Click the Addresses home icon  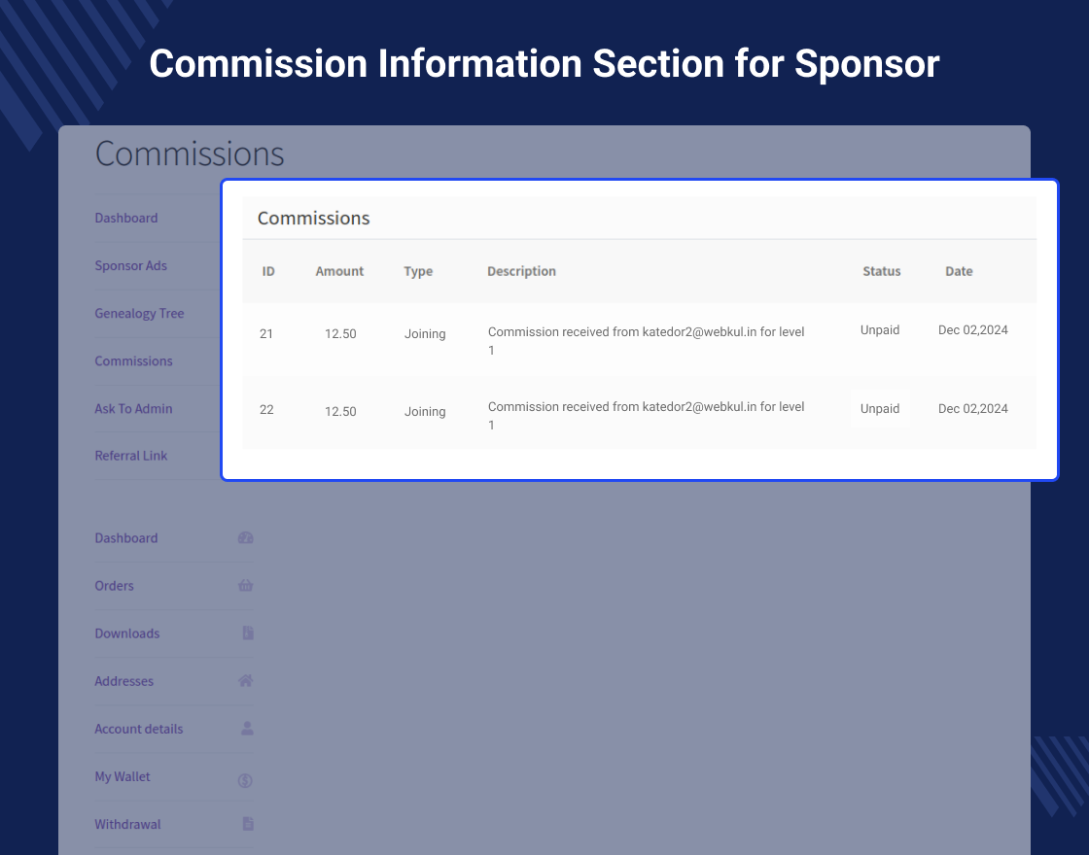click(246, 681)
